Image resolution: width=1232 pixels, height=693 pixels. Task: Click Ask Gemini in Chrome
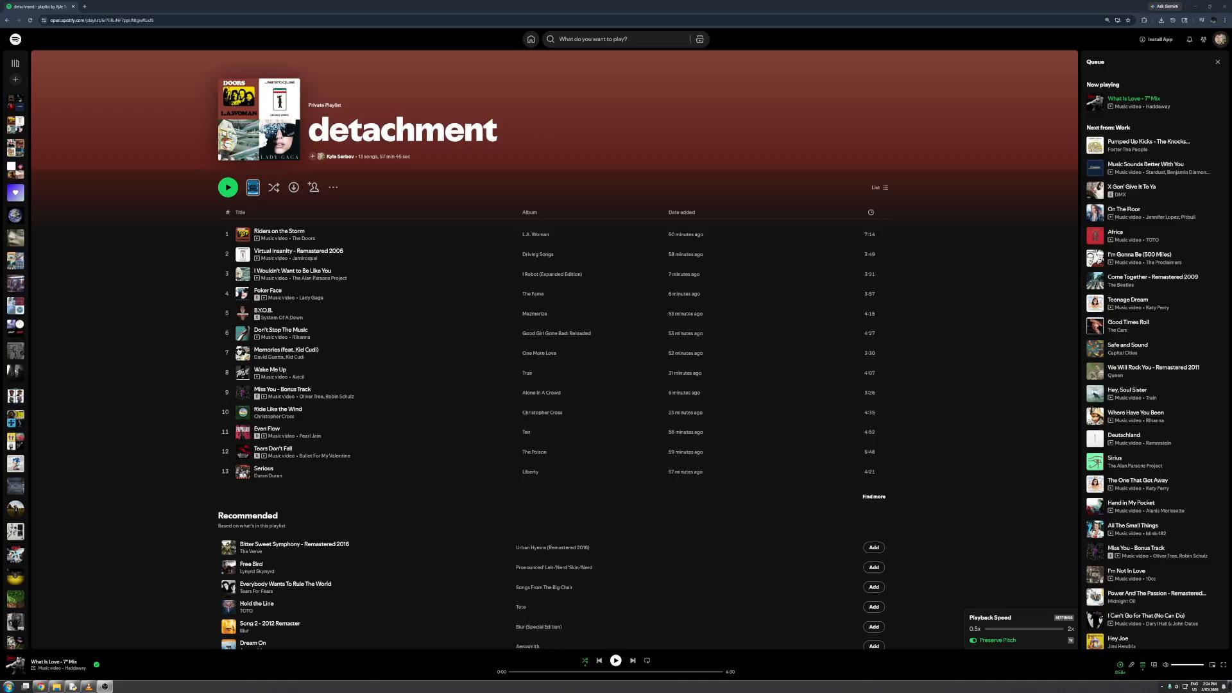coord(1165,6)
